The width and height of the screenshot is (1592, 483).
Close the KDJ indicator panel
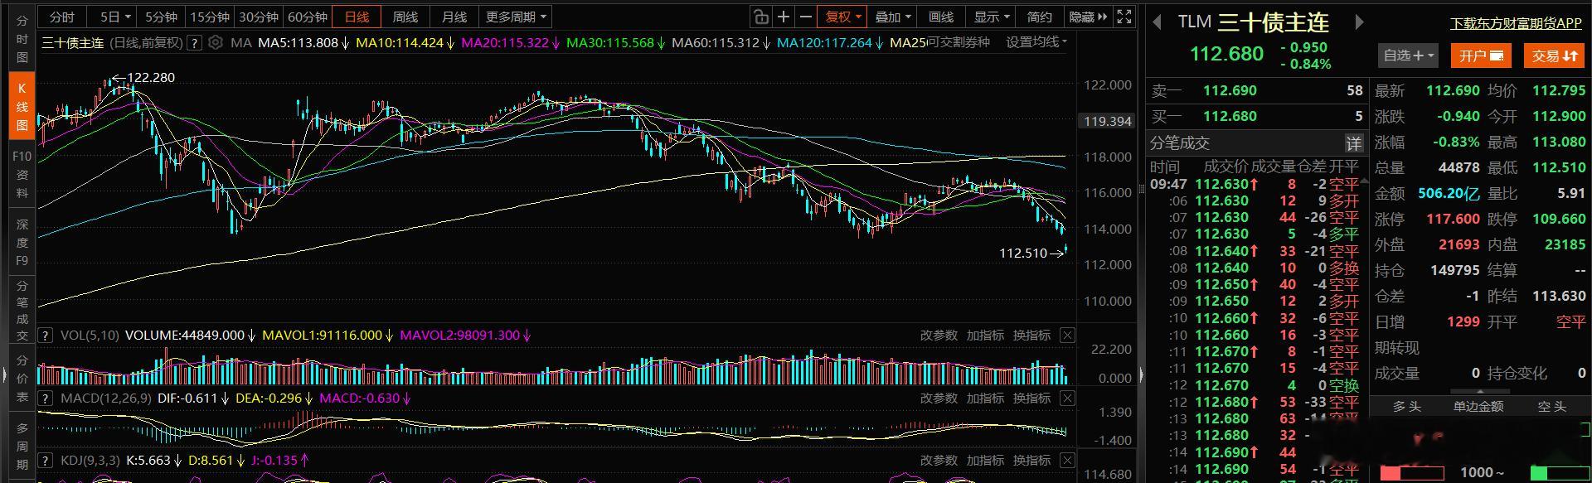(1067, 461)
